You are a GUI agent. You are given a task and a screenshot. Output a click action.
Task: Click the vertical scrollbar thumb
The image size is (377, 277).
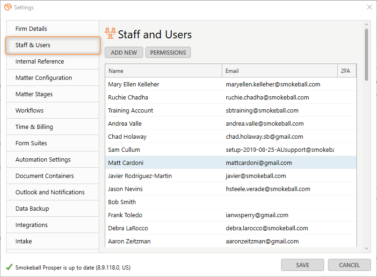pyautogui.click(x=366, y=55)
